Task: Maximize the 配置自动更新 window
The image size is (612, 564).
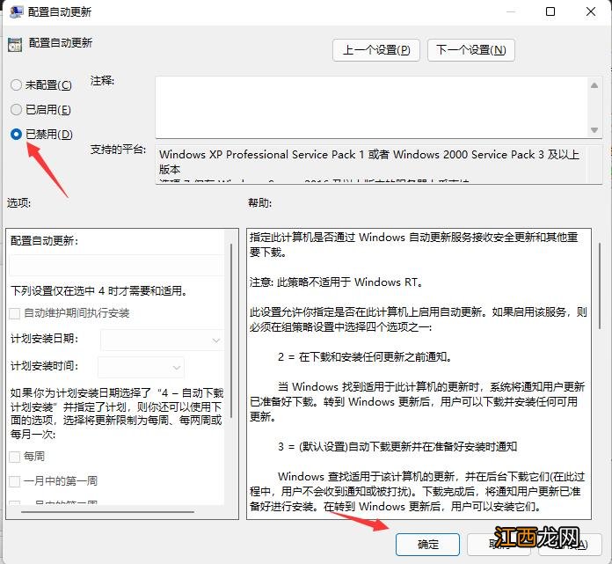Action: click(550, 11)
